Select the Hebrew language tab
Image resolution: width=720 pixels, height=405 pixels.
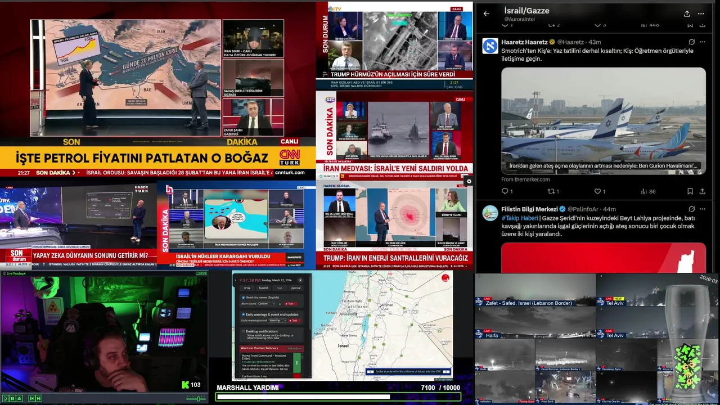coord(247,288)
